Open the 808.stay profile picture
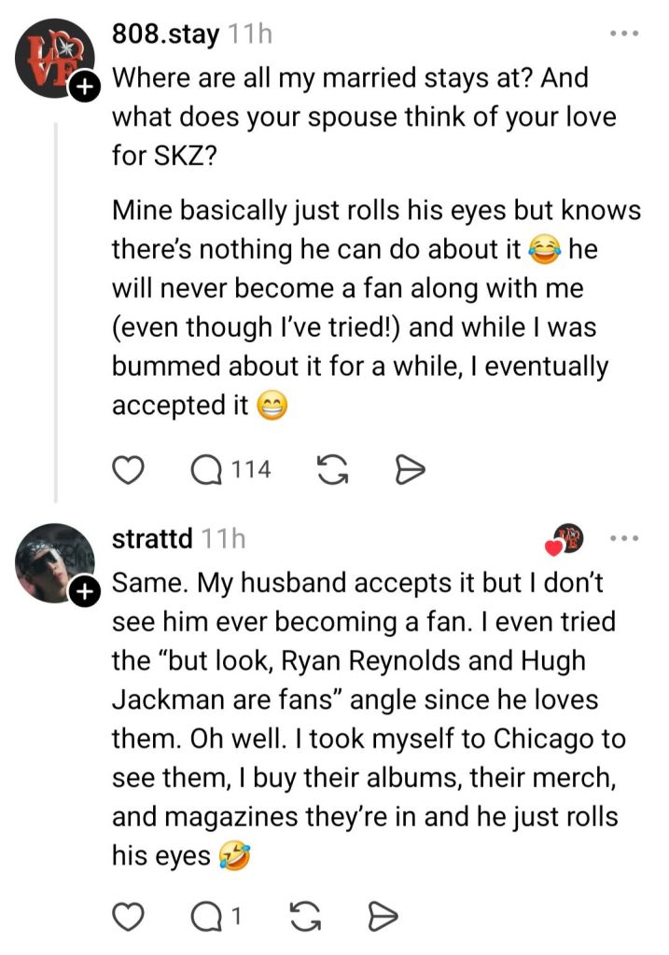 tap(54, 55)
